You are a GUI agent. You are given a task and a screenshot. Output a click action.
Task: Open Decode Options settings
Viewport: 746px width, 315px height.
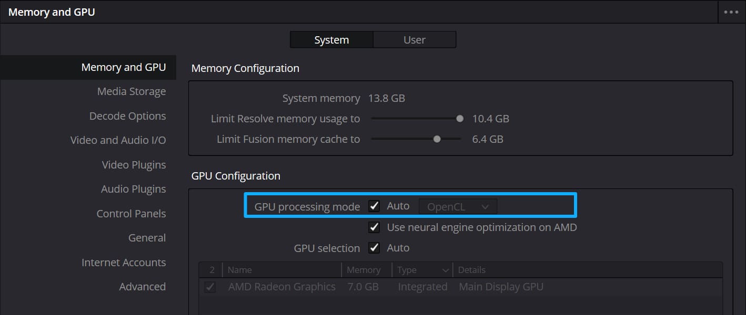click(127, 115)
